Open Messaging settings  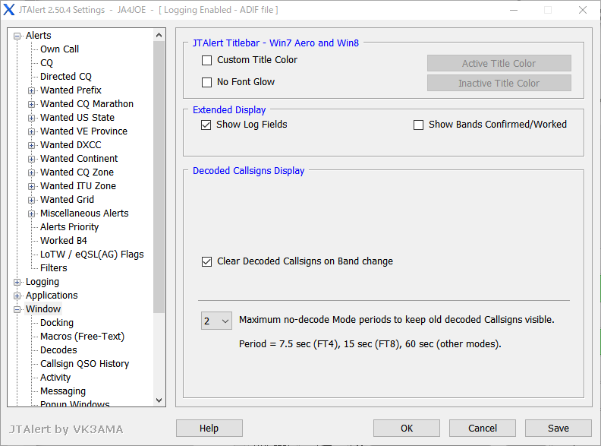[x=63, y=391]
